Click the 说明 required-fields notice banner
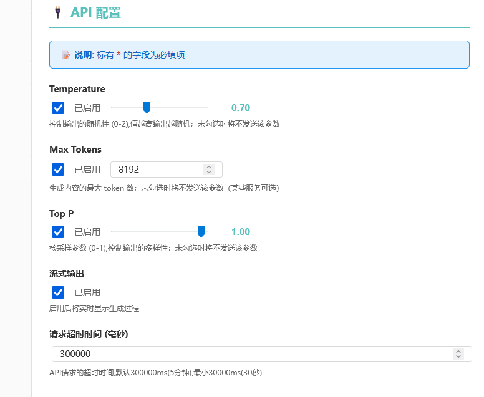The image size is (484, 397). (259, 55)
